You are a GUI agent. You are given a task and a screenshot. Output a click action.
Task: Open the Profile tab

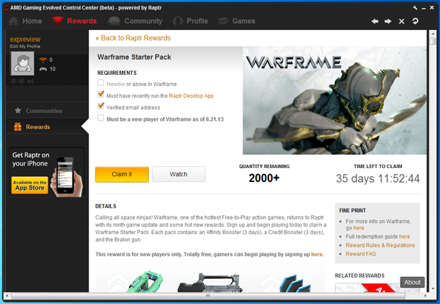[191, 21]
